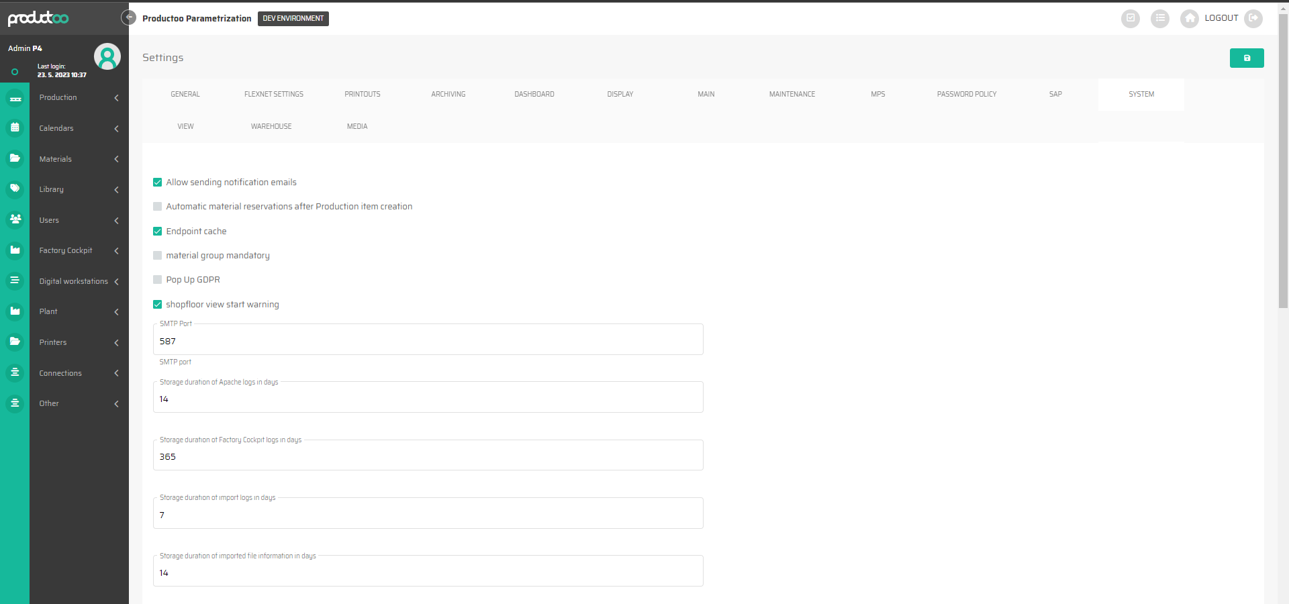Image resolution: width=1289 pixels, height=604 pixels.
Task: Click the Users group icon in sidebar
Action: (x=15, y=219)
